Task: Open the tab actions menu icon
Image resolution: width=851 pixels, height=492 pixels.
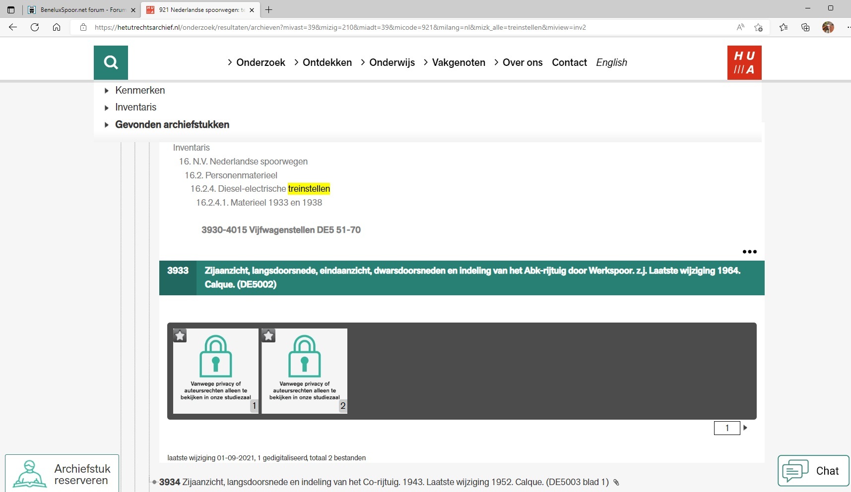Action: click(x=11, y=9)
